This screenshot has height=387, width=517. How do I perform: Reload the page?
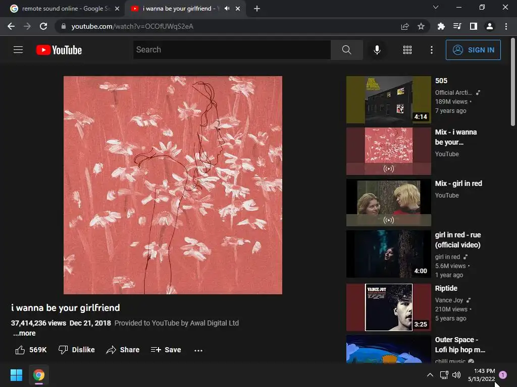tap(43, 26)
